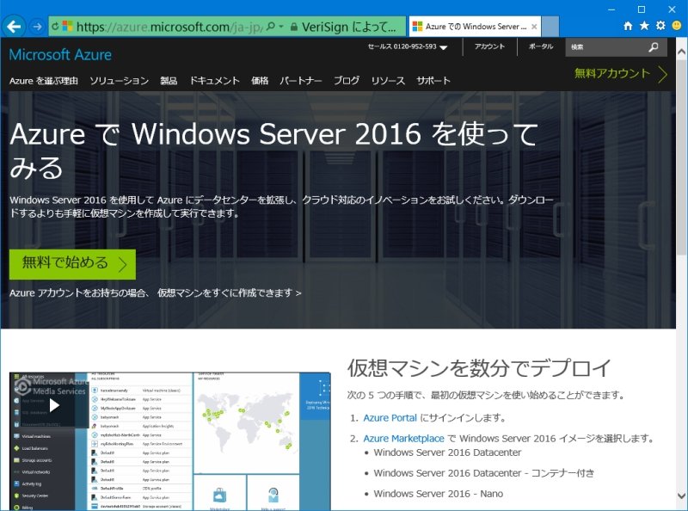Screen dimensions: 688x511
Task: Click the 無料アカウント button
Action: click(x=621, y=74)
